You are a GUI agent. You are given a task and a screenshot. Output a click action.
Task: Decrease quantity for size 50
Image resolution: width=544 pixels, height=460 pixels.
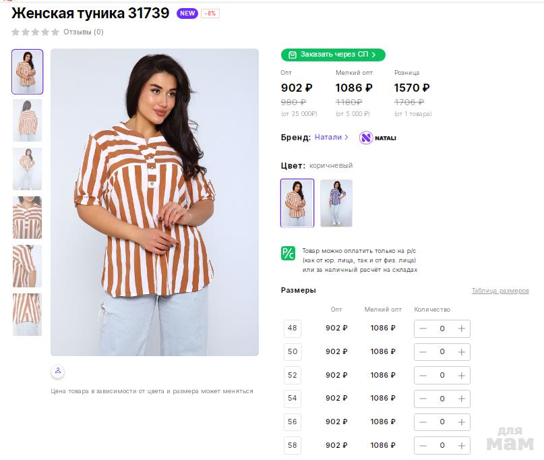tap(423, 351)
